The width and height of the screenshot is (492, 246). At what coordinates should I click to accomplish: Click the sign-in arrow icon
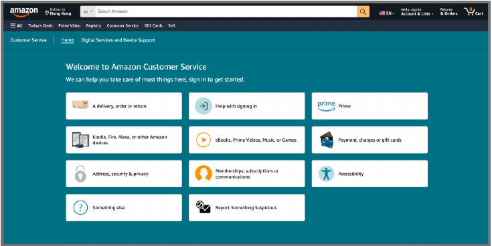203,106
